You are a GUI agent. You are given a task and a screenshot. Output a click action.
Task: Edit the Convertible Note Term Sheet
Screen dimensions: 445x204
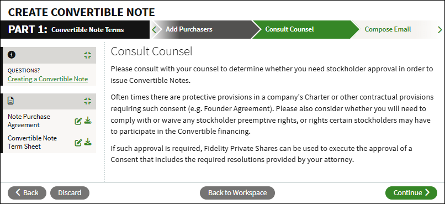78,143
